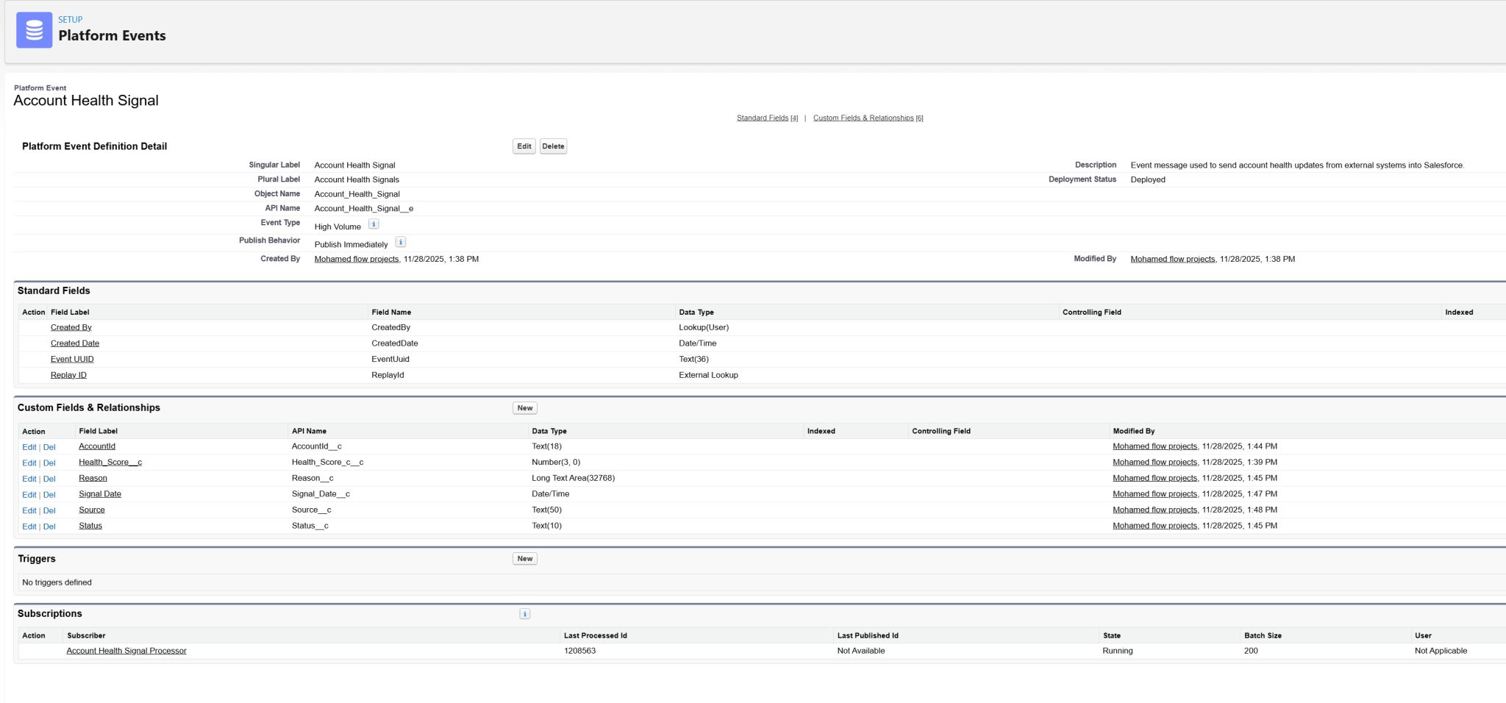The image size is (1506, 703).
Task: Click the Running subscription state value
Action: tap(1118, 651)
